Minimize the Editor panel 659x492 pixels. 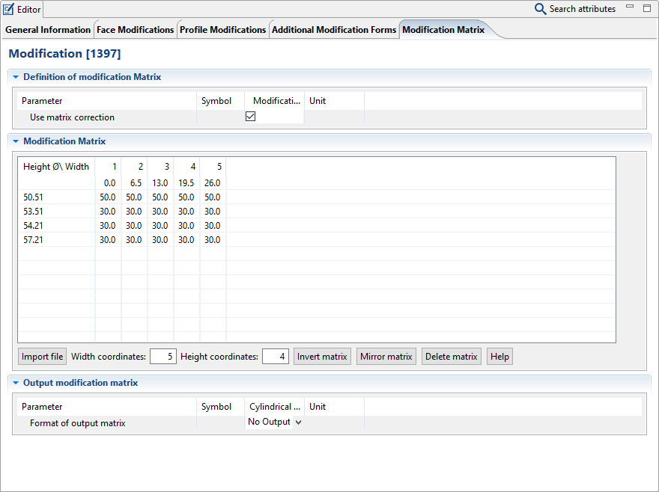pos(630,7)
